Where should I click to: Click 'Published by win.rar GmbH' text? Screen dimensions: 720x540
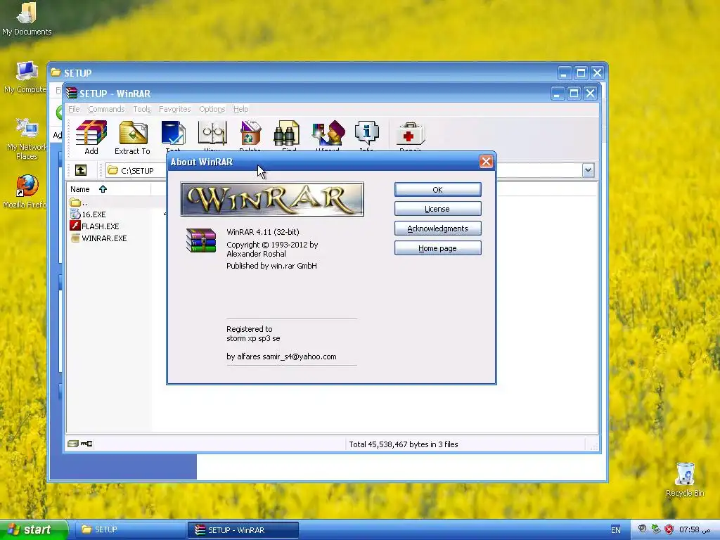point(271,266)
